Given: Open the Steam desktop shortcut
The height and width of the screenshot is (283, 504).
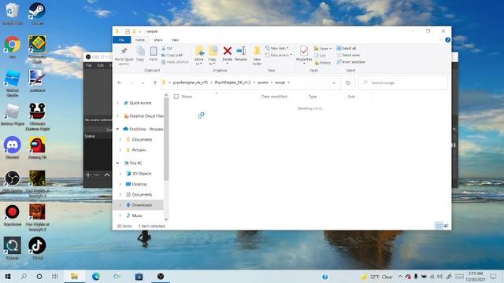Looking at the screenshot, I should pos(37,14).
